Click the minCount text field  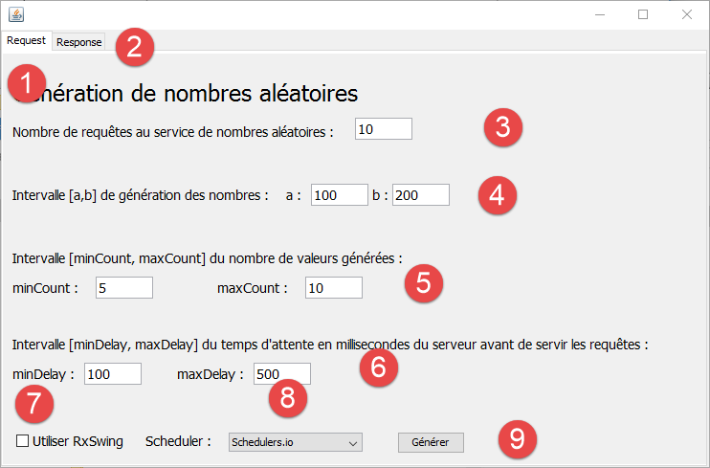[x=123, y=288]
